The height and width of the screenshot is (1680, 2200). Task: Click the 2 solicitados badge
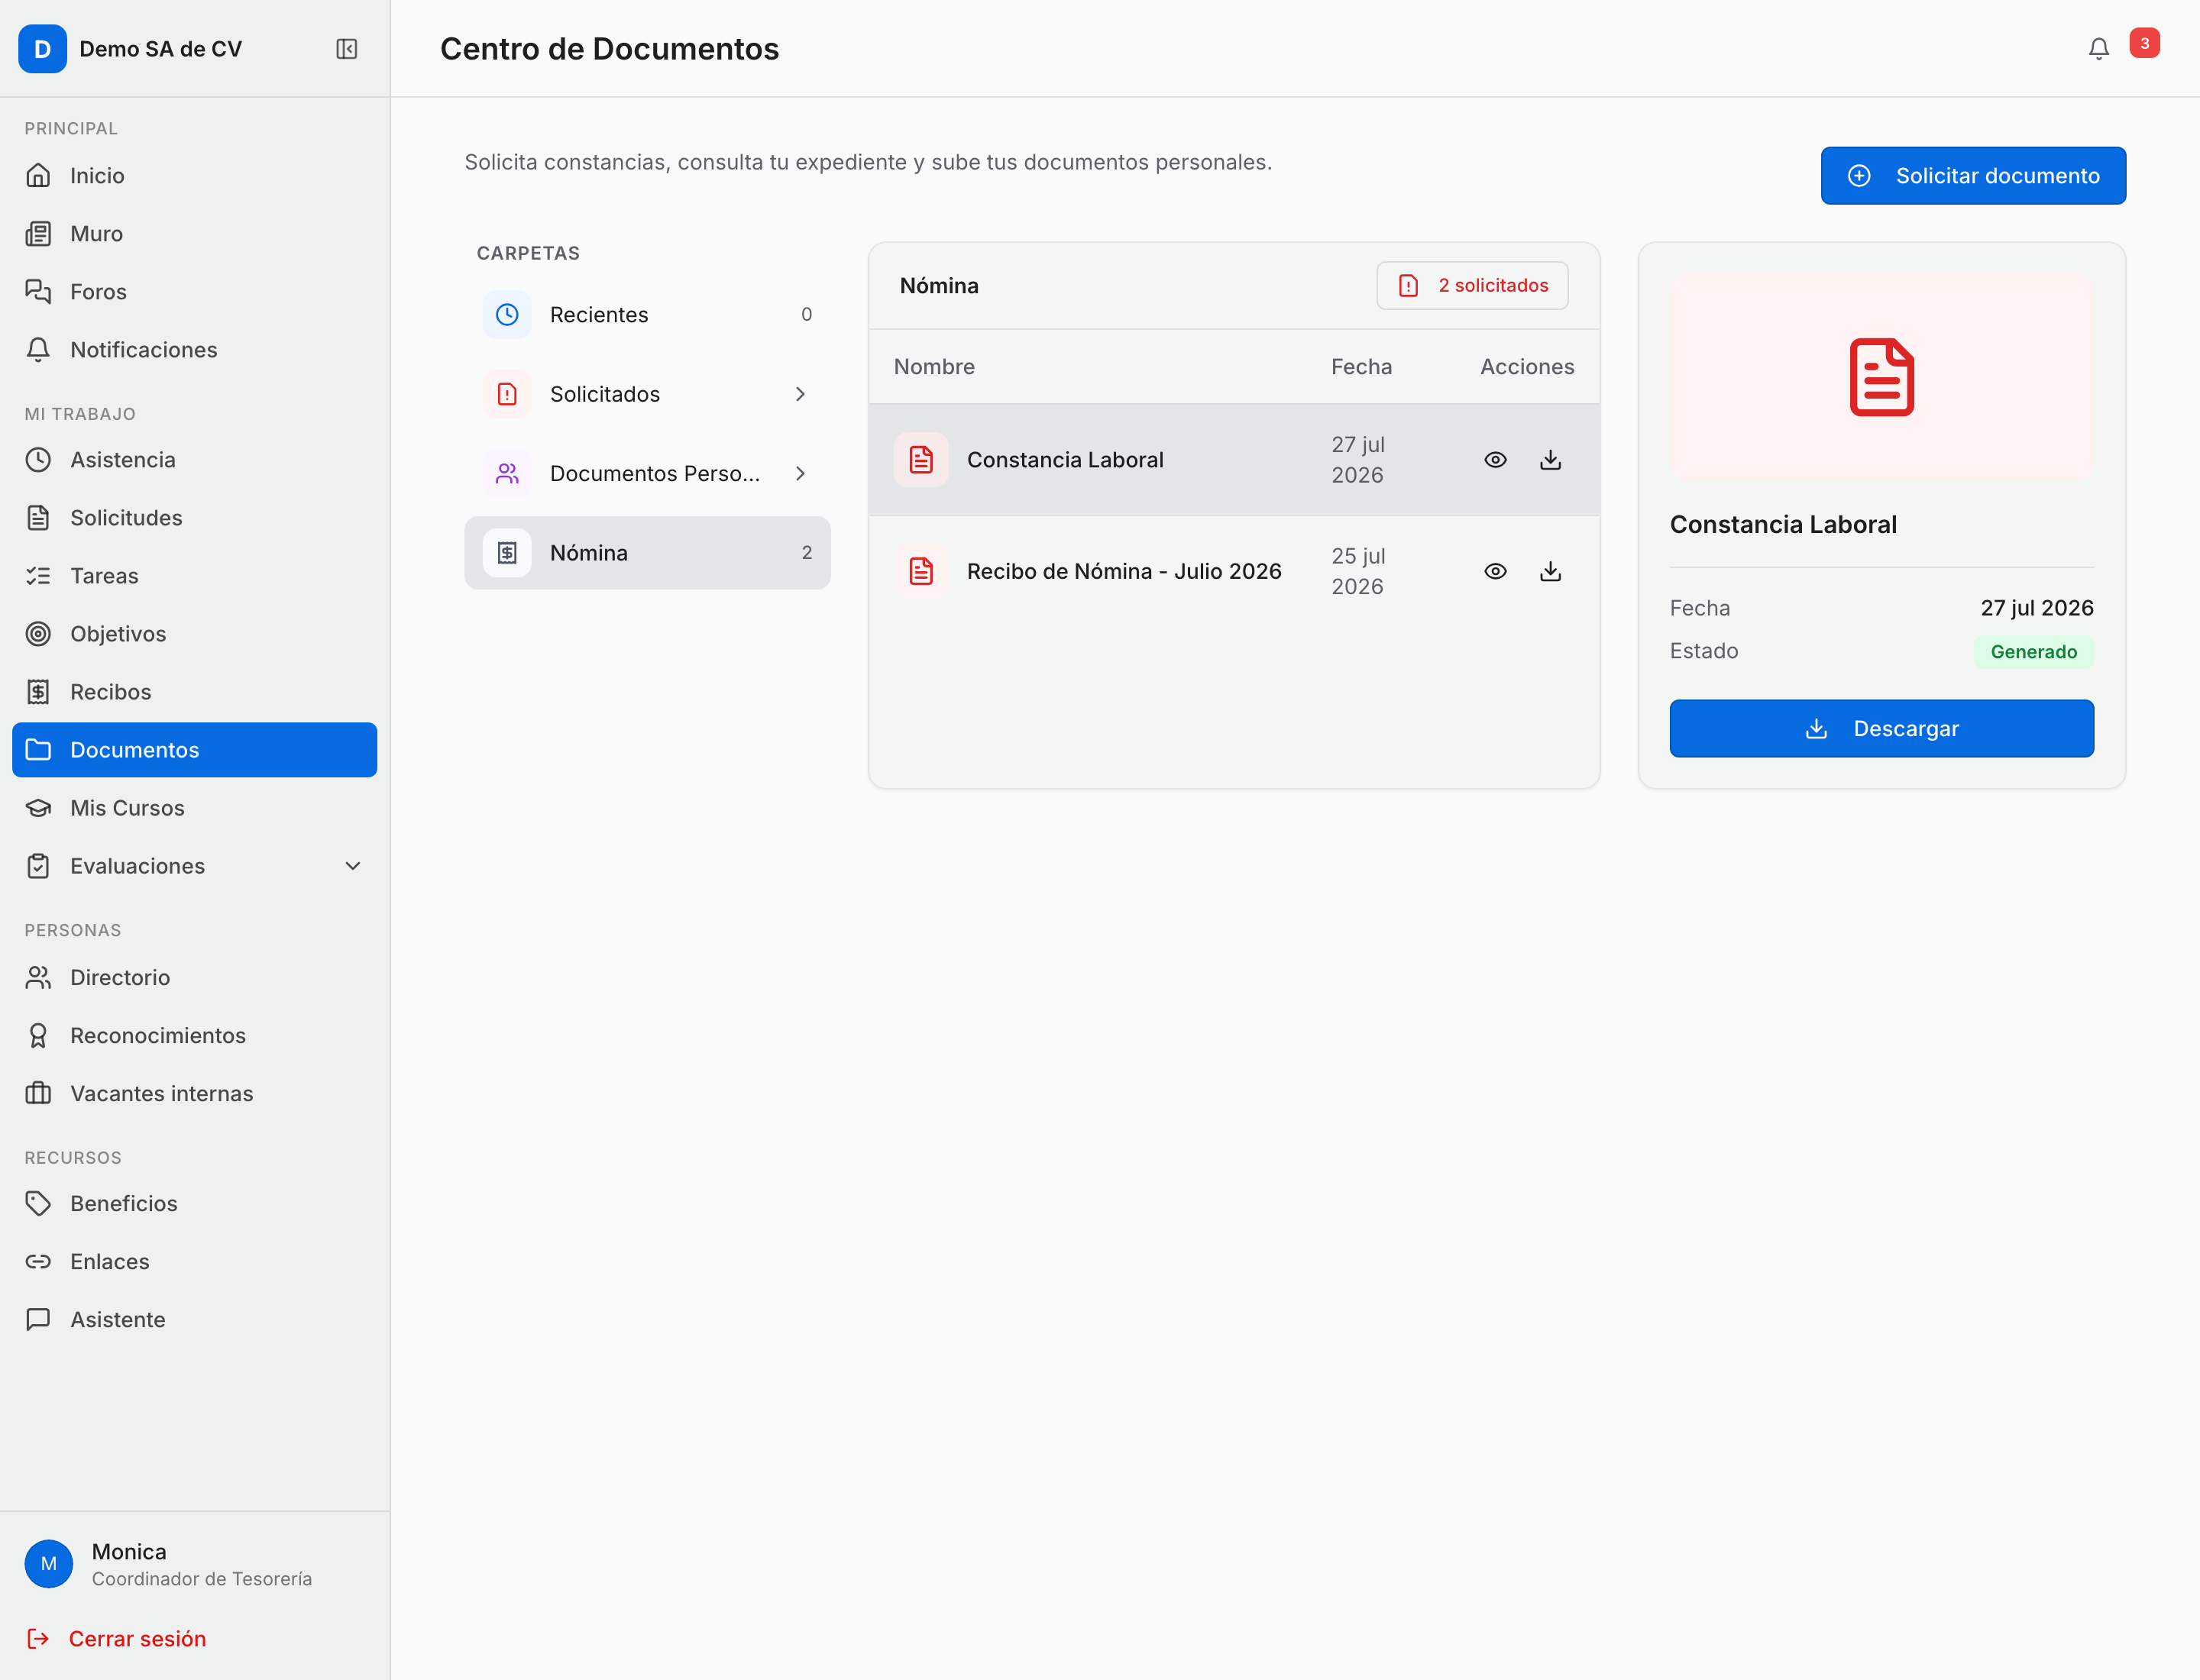pos(1472,286)
